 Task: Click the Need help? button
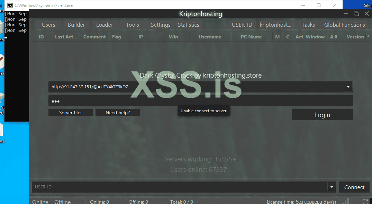tap(117, 113)
